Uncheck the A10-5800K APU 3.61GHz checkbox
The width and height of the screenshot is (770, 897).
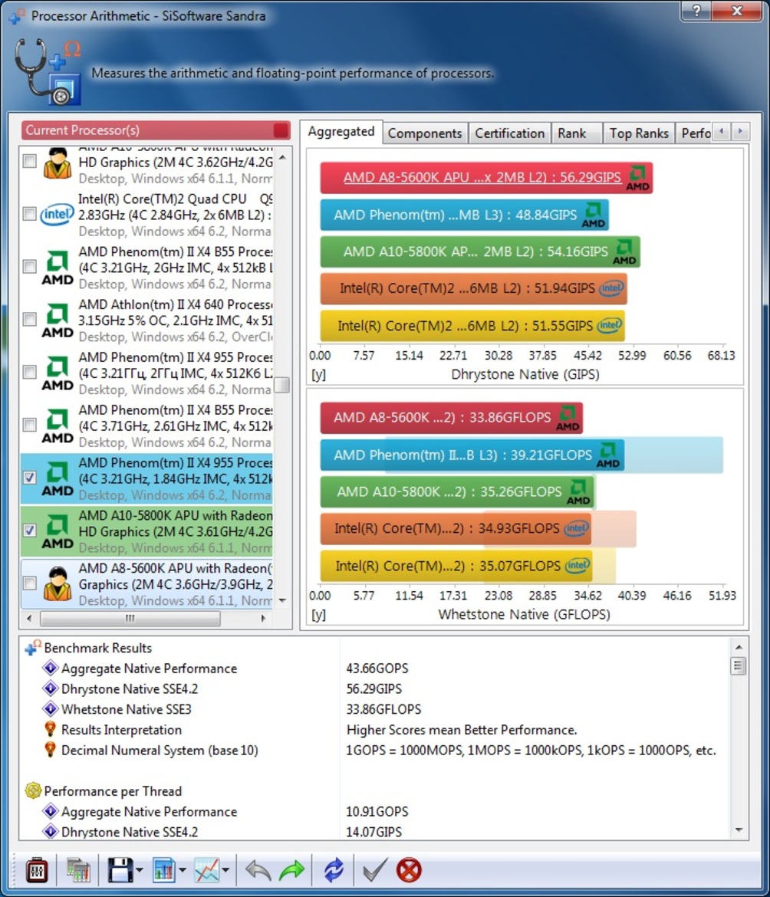tap(29, 531)
